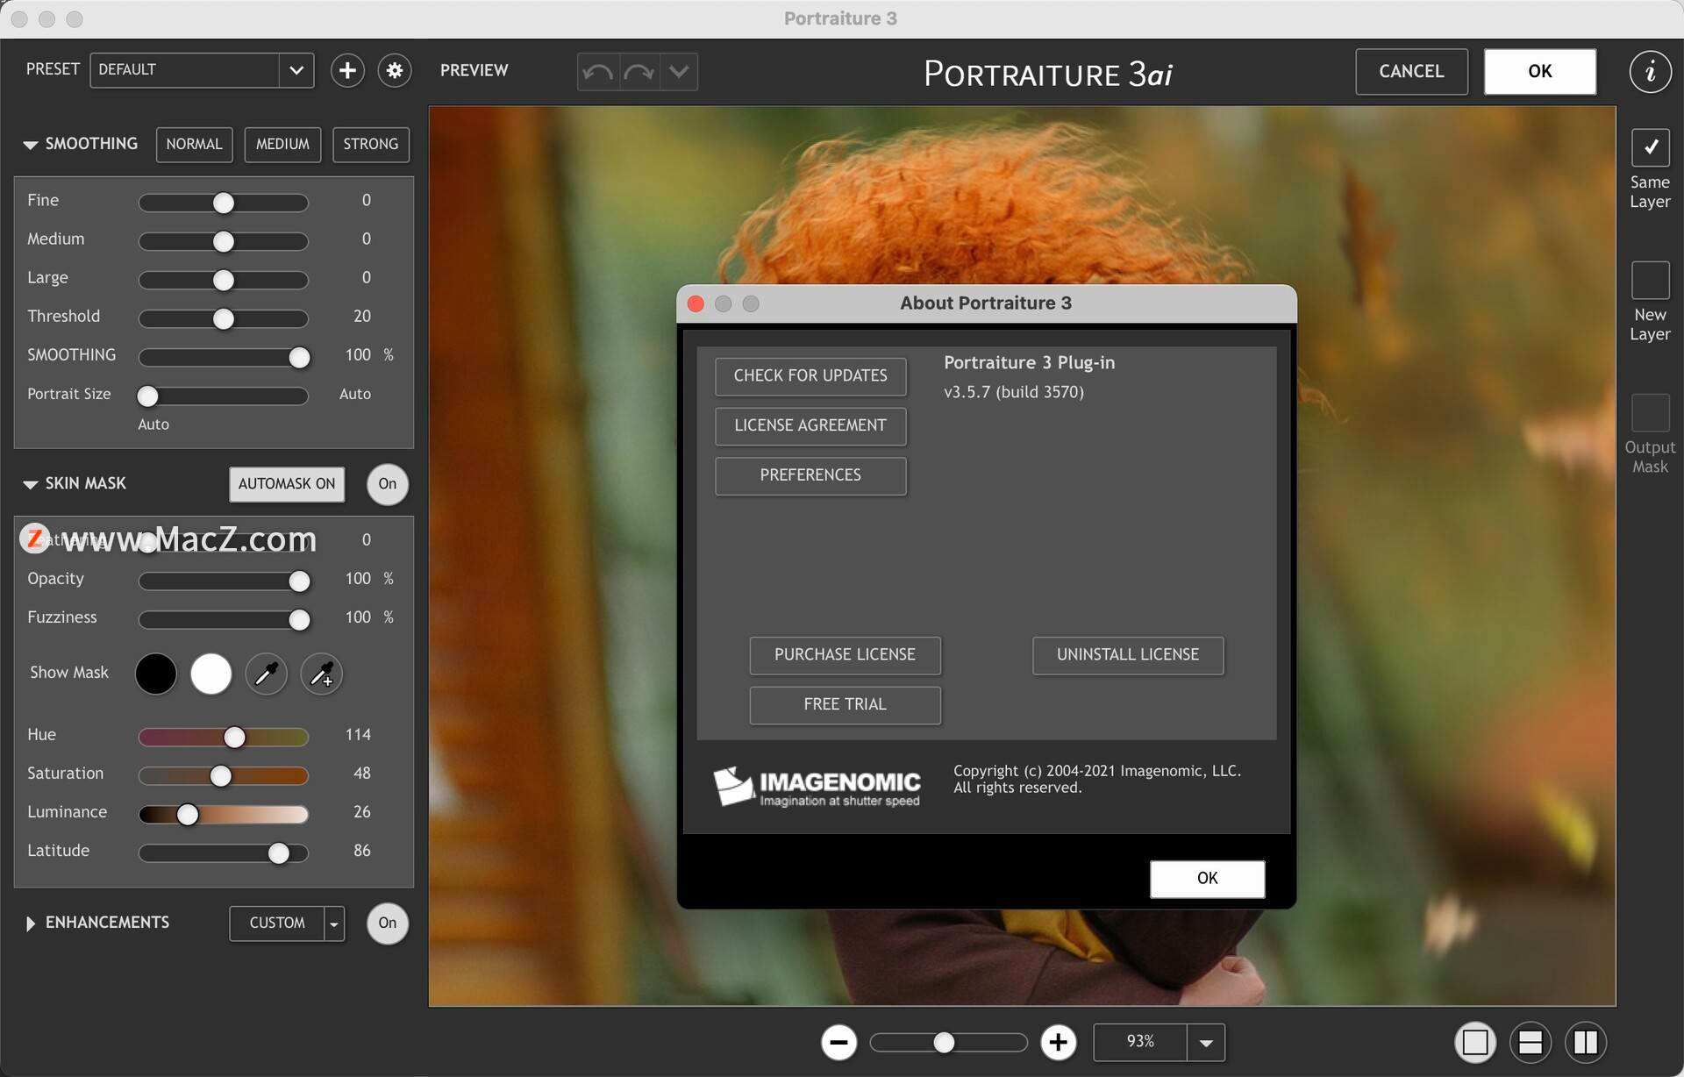The image size is (1684, 1077).
Task: Close the About Portraiture 3 dialog
Action: tap(696, 303)
